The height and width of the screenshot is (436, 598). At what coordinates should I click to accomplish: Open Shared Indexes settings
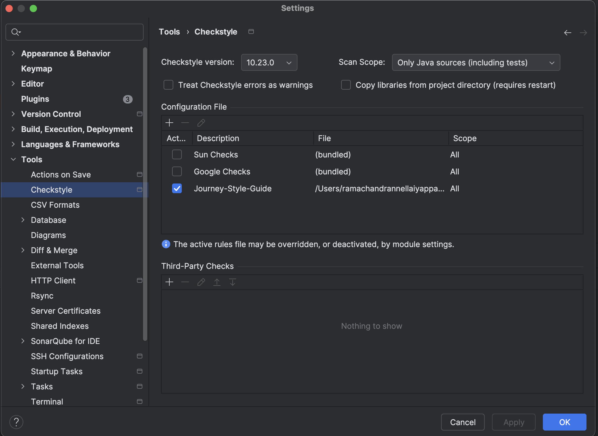(x=60, y=326)
